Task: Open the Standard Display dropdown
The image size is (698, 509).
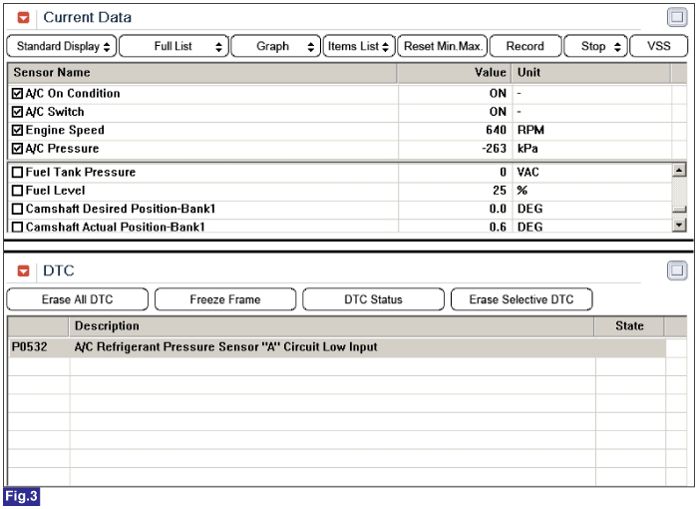Action: tap(62, 46)
